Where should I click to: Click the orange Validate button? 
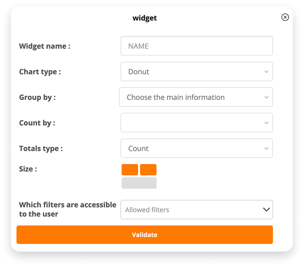coord(144,235)
